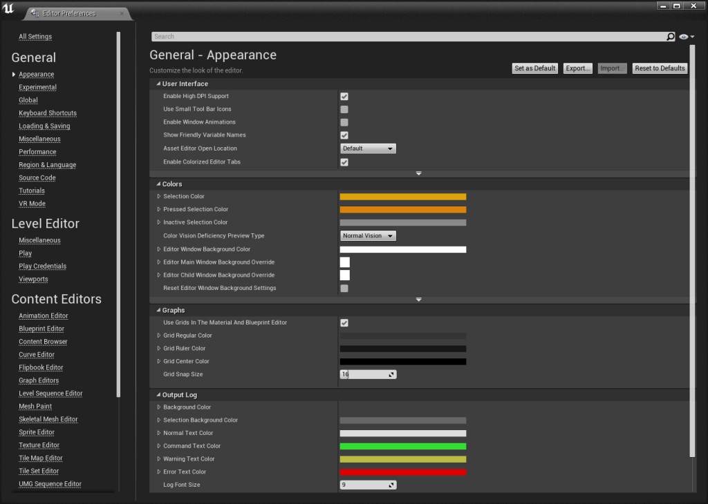The image size is (708, 504).
Task: Click Editor Main Window Background Override swatch
Action: (345, 262)
